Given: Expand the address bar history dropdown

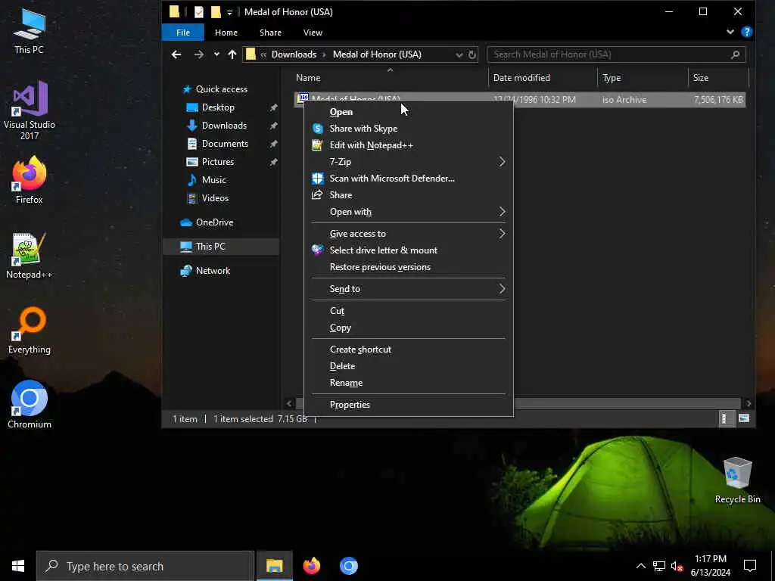Looking at the screenshot, I should 459,54.
